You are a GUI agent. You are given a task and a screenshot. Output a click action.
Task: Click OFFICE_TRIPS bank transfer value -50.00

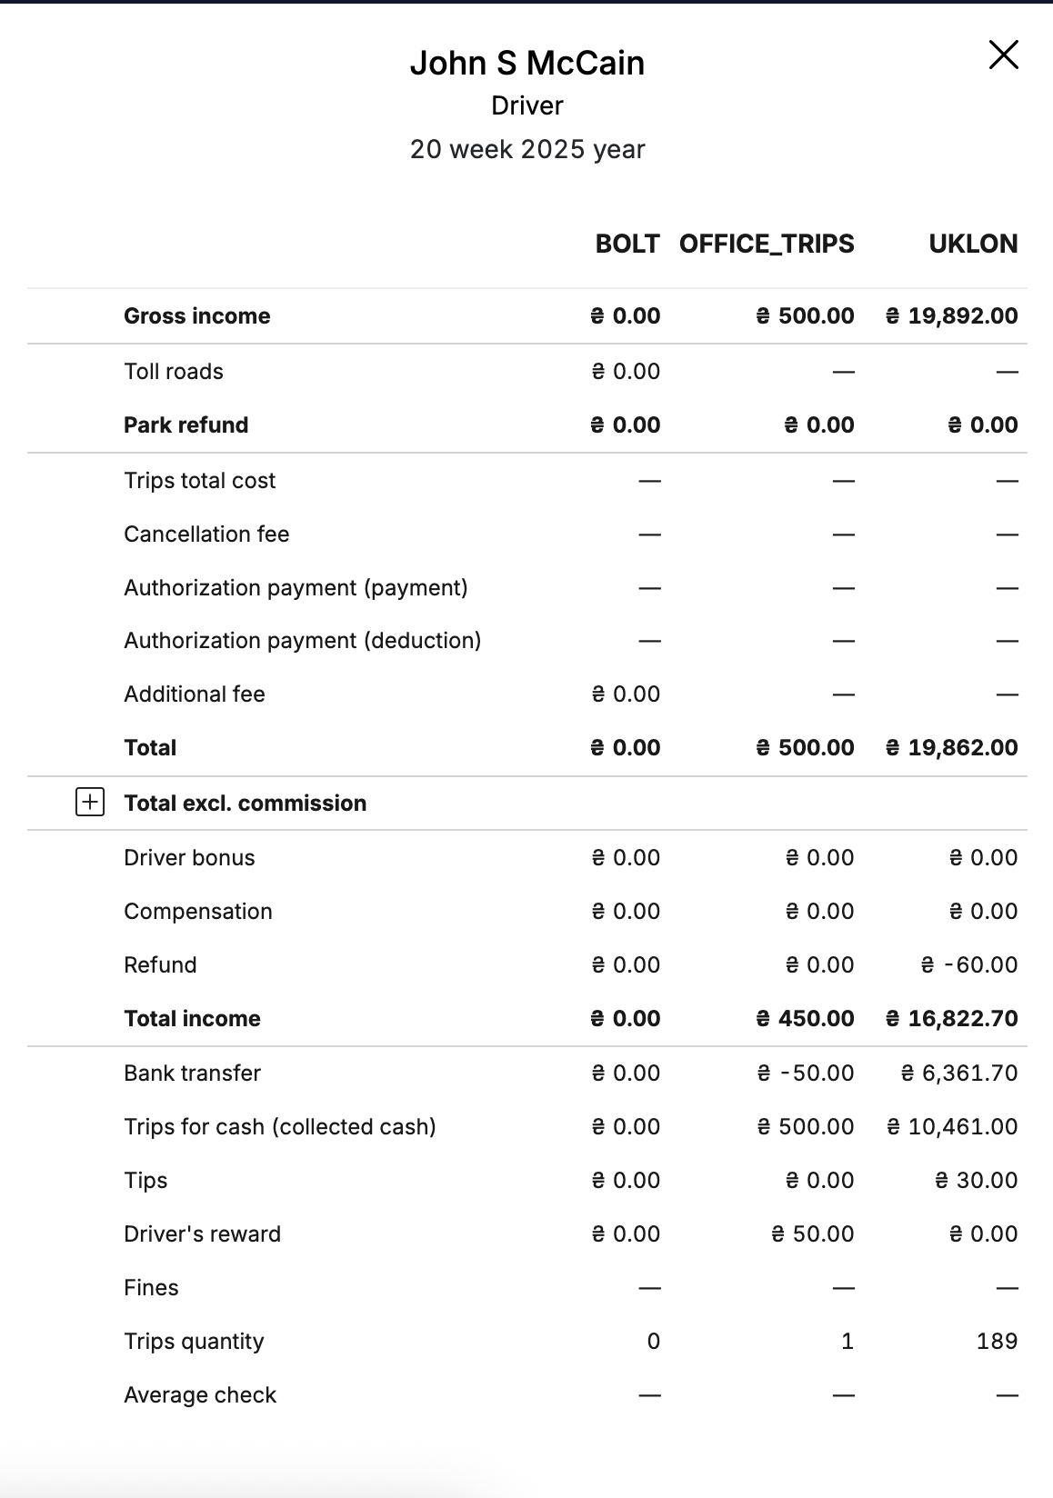pos(806,1073)
